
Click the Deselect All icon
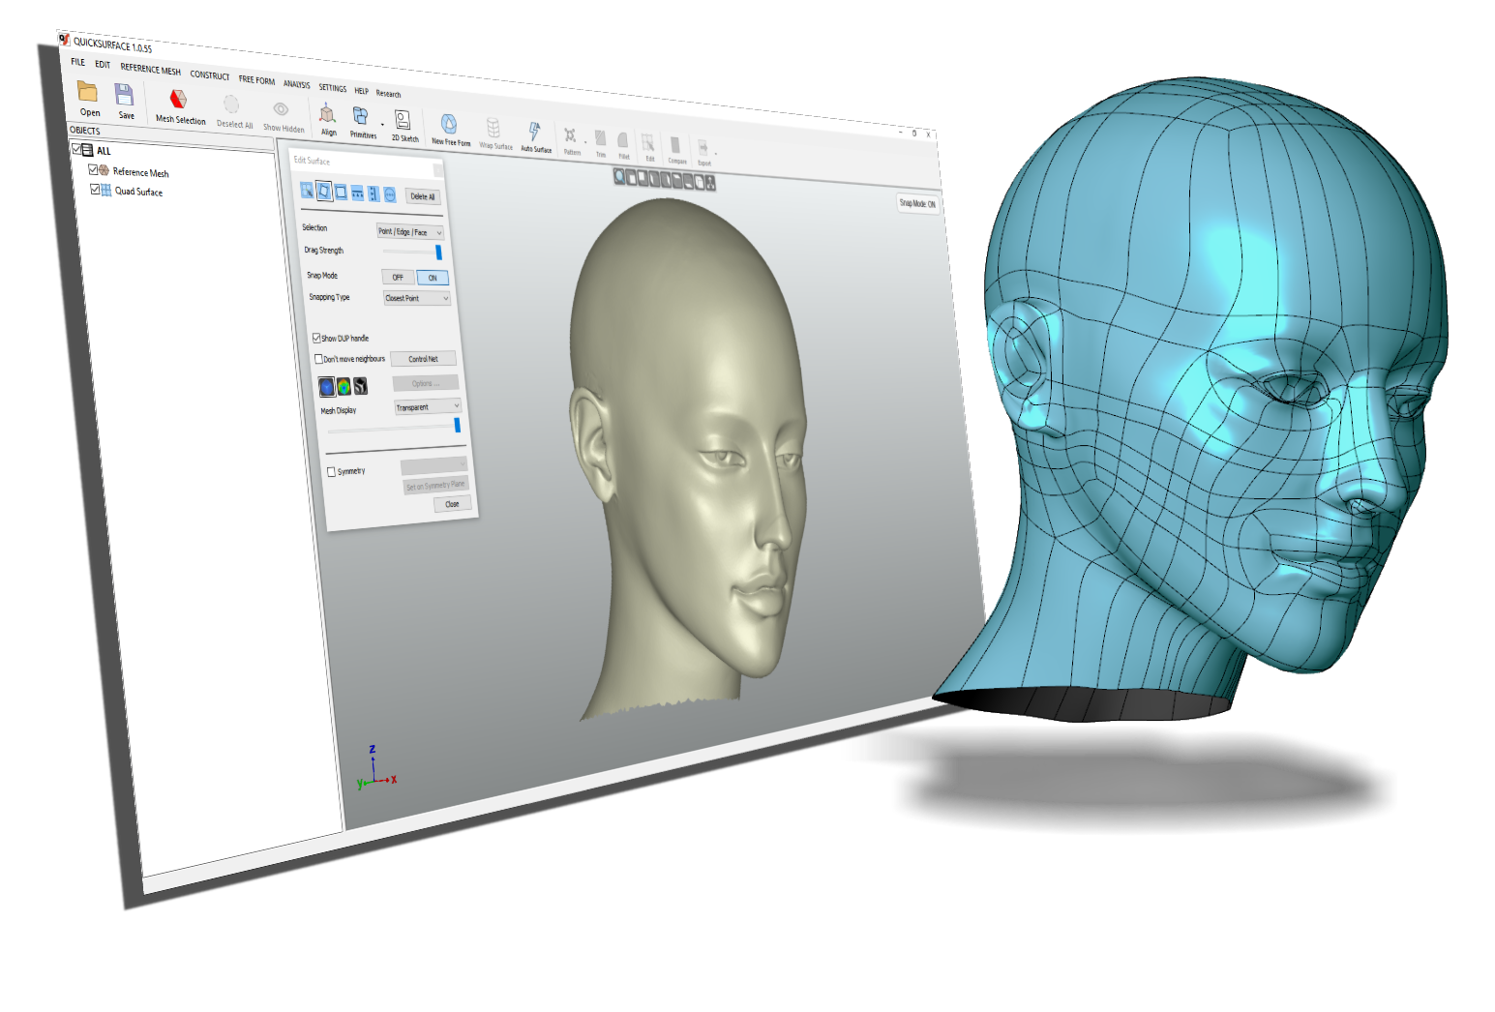point(231,104)
